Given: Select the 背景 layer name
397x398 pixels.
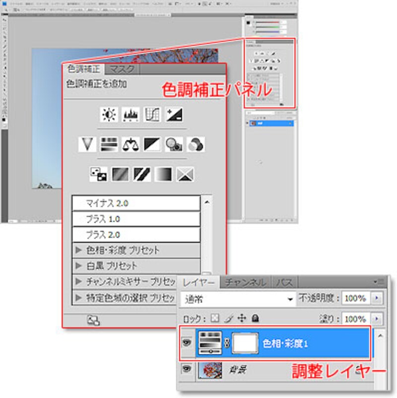Looking at the screenshot, I should point(237,370).
